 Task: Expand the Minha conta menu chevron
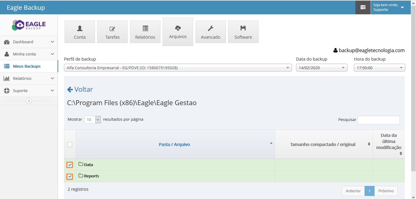pos(52,54)
